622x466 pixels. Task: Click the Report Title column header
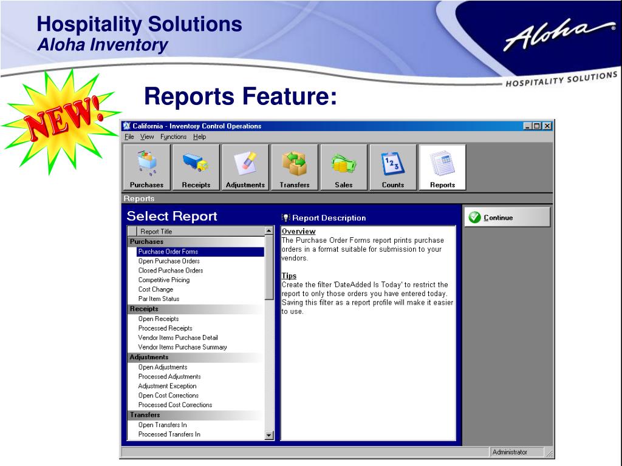coord(200,231)
